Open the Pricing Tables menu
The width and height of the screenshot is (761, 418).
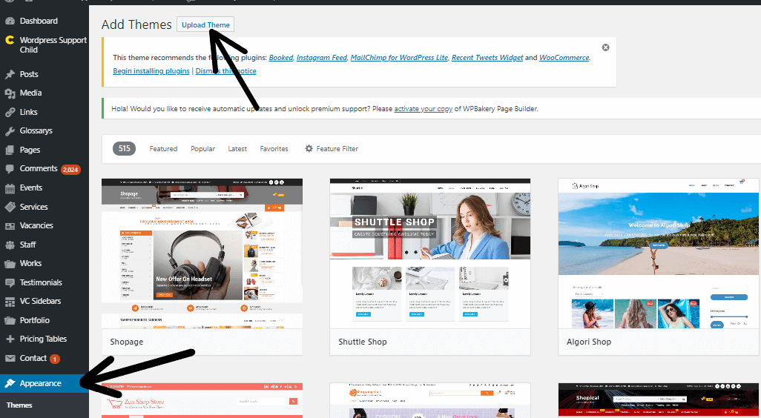45,339
